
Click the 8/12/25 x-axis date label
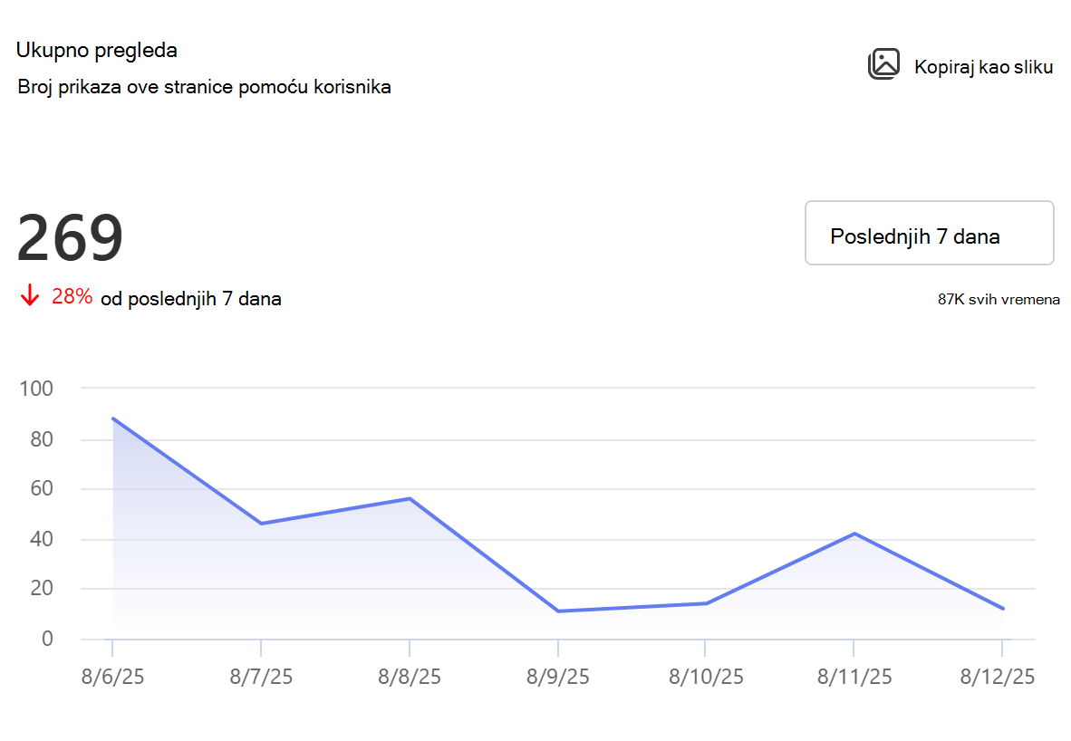[x=998, y=677]
